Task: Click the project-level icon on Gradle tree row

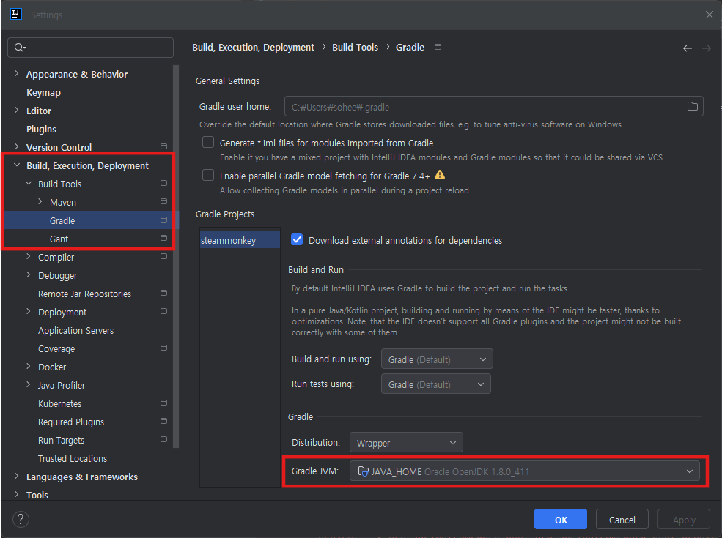Action: tap(163, 220)
